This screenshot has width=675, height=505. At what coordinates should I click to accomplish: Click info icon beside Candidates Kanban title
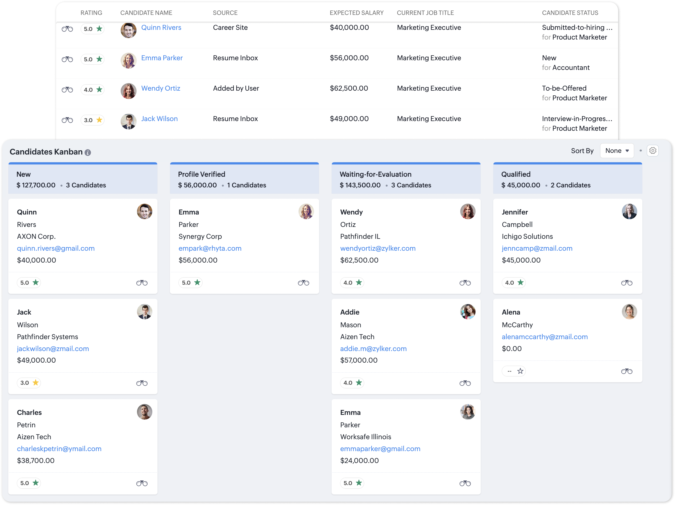tap(88, 153)
